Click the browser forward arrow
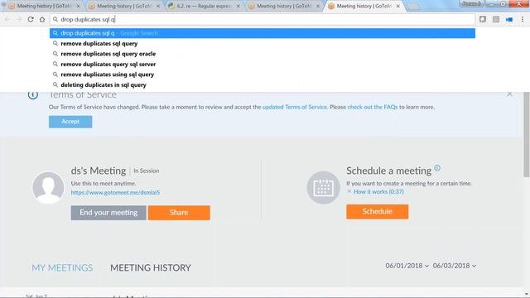Viewport: 530px width, 298px height. (19, 20)
